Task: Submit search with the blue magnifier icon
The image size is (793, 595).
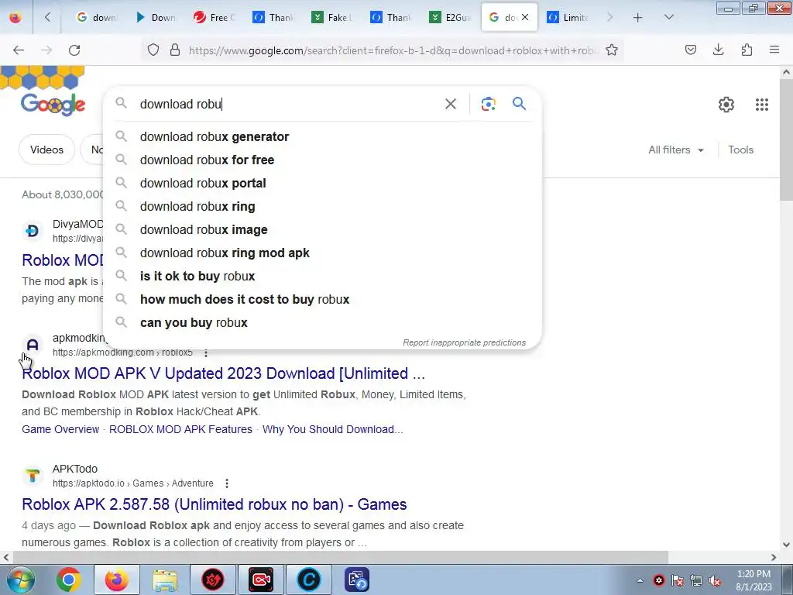Action: [519, 104]
